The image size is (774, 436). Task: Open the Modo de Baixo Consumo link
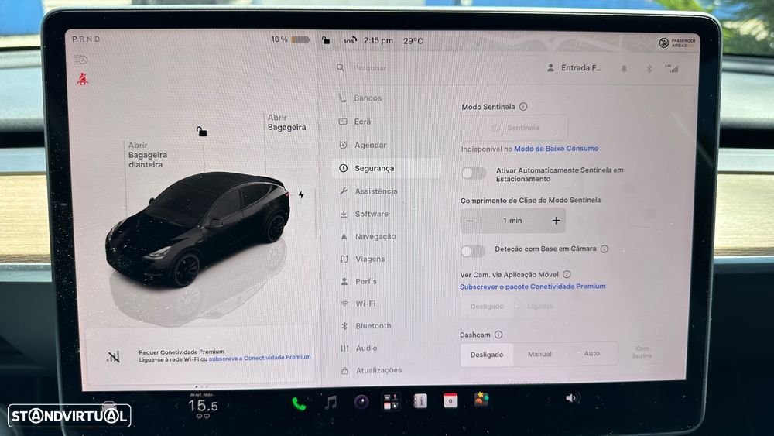point(557,149)
